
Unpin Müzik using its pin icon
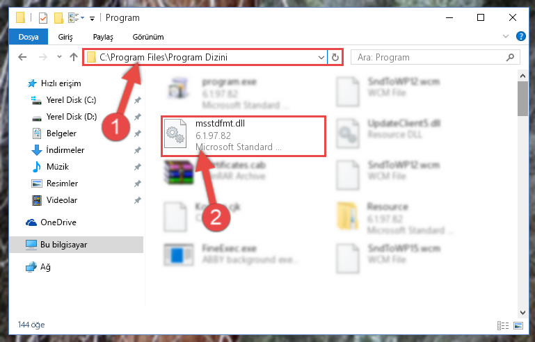pyautogui.click(x=137, y=167)
